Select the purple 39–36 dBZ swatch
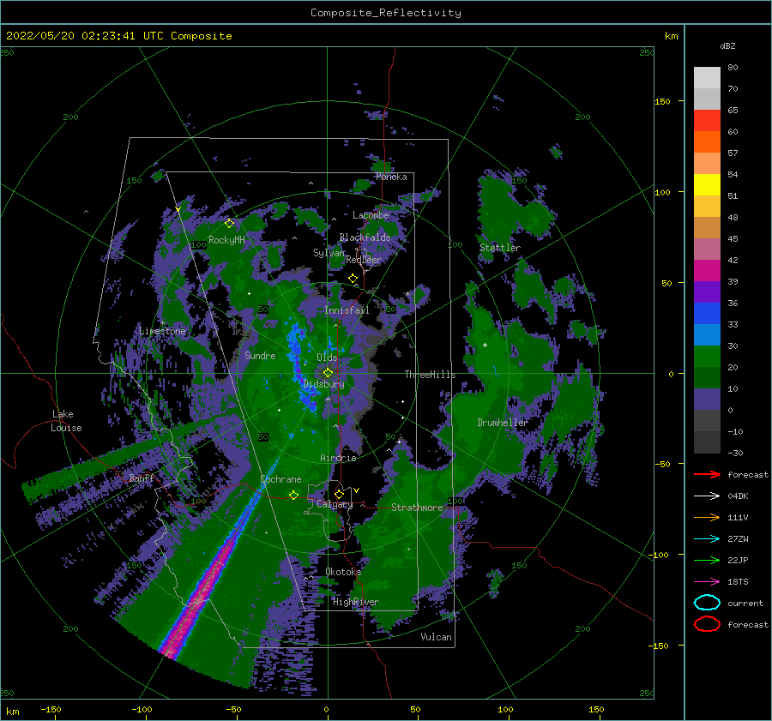Viewport: 772px width, 721px height. (707, 292)
